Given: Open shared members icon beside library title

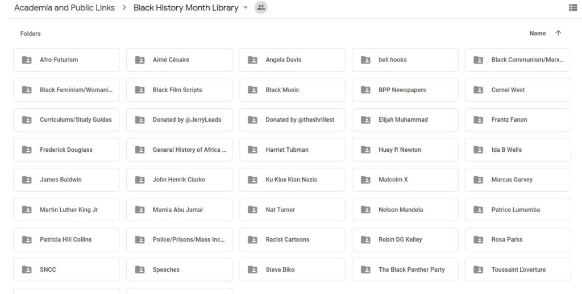Looking at the screenshot, I should coord(261,7).
